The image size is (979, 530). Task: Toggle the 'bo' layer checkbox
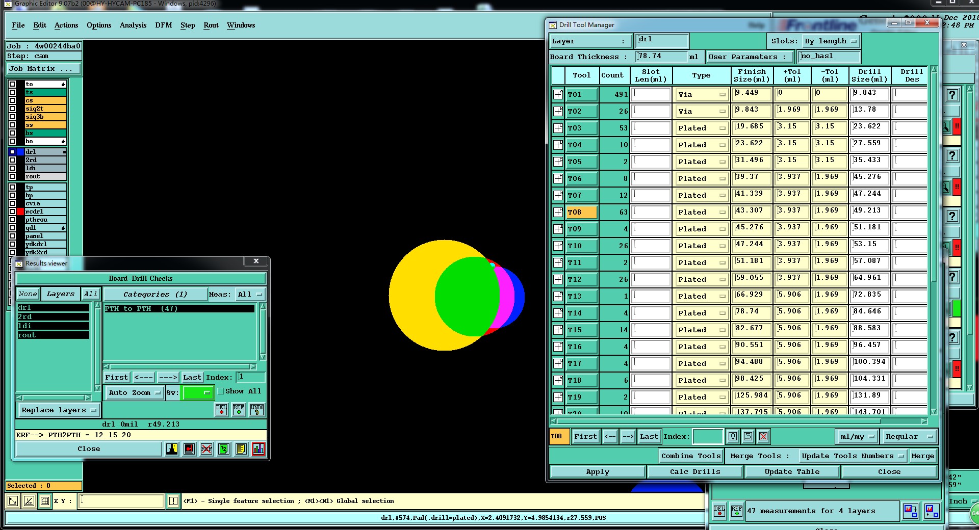tap(12, 141)
